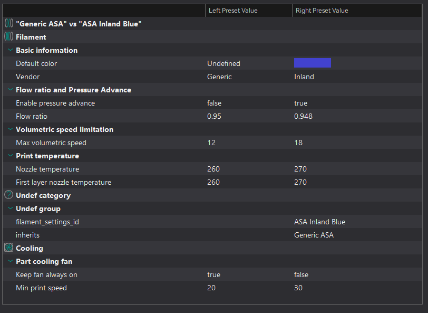Select the filament_settings_id row
Viewport: 428px width, 313px height.
(212, 222)
